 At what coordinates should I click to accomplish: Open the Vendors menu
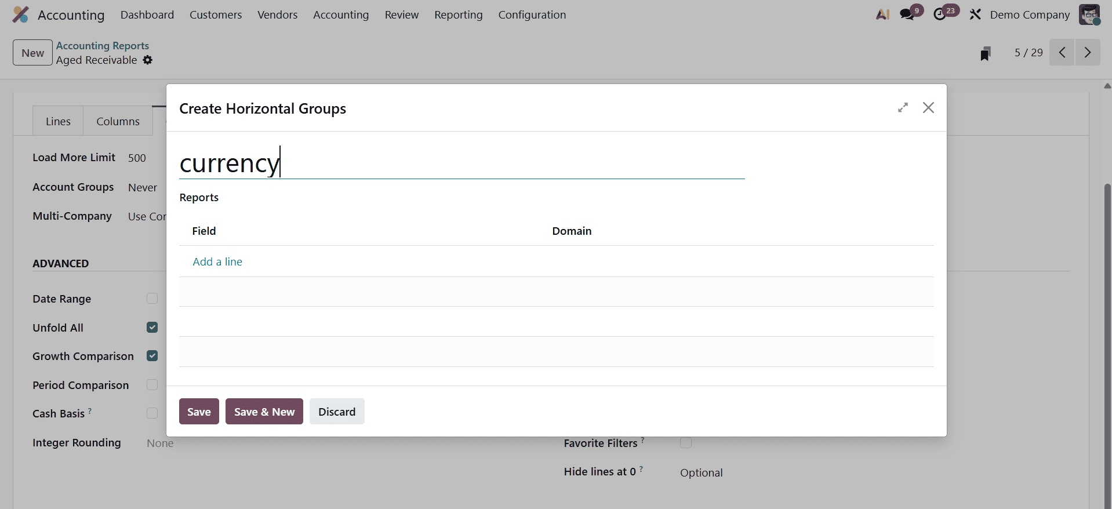(x=277, y=15)
